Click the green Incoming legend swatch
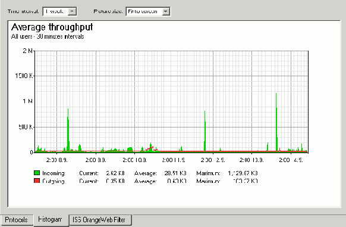The height and width of the screenshot is (227, 346). (x=37, y=173)
